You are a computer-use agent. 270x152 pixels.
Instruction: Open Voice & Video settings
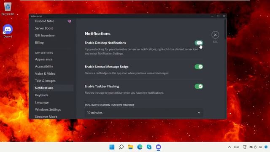[45, 73]
